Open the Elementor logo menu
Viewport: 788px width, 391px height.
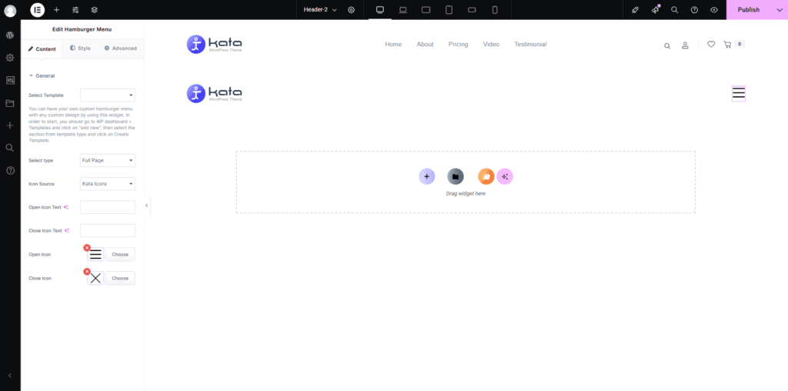pyautogui.click(x=37, y=9)
